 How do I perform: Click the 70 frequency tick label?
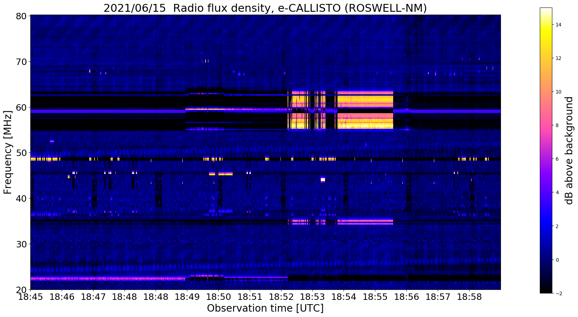click(x=22, y=62)
